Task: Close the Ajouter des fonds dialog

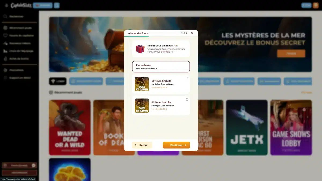Action: 192,33
